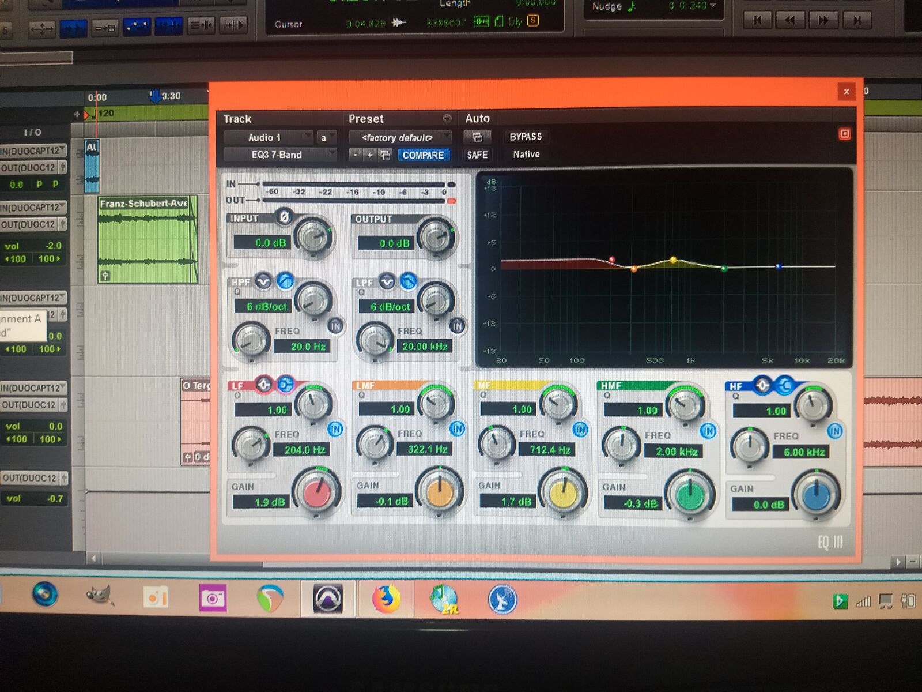Click the MF gain 1.7 dB field
The height and width of the screenshot is (692, 922).
508,501
